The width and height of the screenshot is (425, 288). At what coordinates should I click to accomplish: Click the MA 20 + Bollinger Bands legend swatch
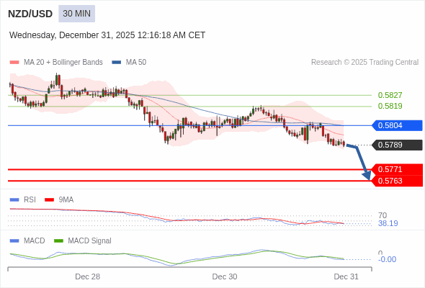click(14, 63)
